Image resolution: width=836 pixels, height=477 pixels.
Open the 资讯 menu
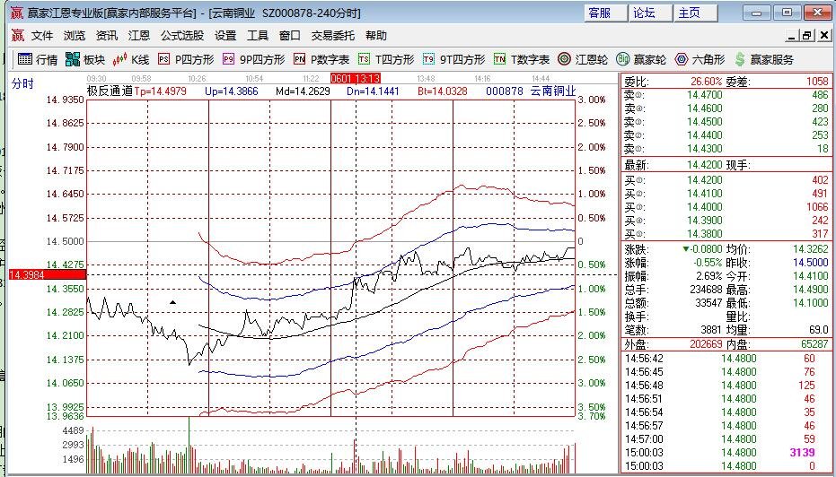pos(107,36)
